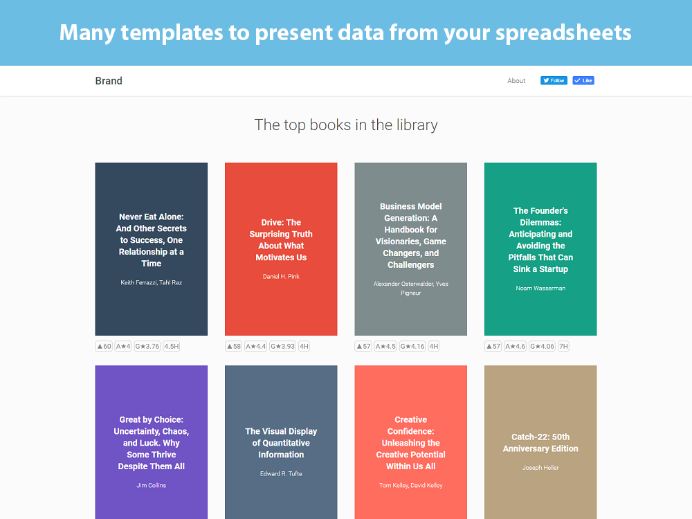Open the Drive book cover by Daniel Pink
Image resolution: width=692 pixels, height=519 pixels.
(x=281, y=249)
